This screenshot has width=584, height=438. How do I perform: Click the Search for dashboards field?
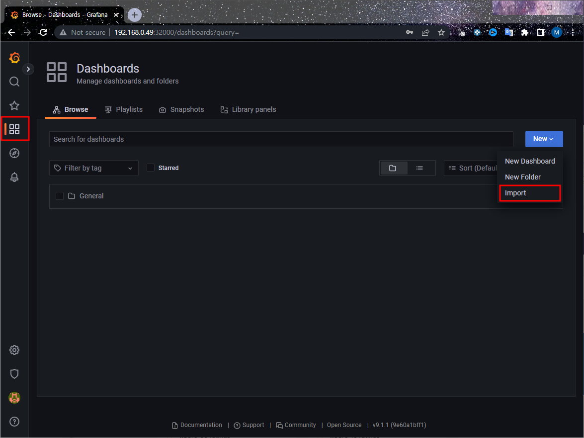coord(281,139)
